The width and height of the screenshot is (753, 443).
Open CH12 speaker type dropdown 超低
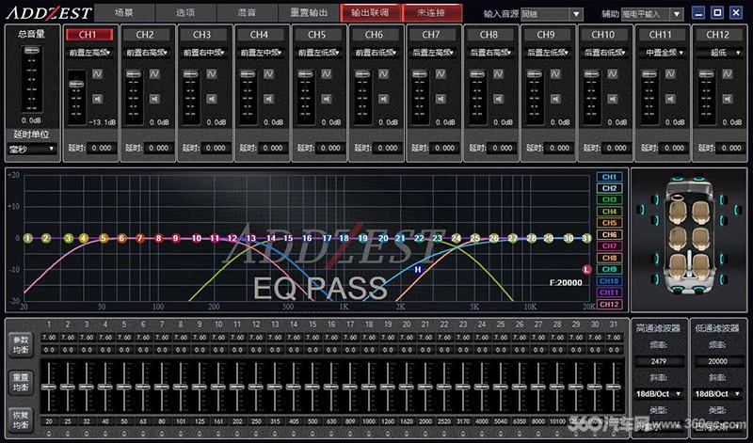[x=719, y=53]
